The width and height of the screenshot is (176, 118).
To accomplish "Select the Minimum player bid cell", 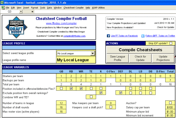I will click(170, 111).
